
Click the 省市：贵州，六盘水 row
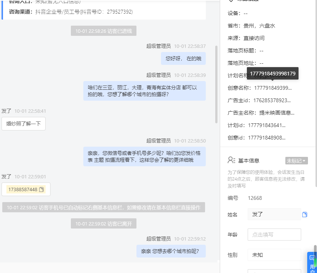click(251, 26)
